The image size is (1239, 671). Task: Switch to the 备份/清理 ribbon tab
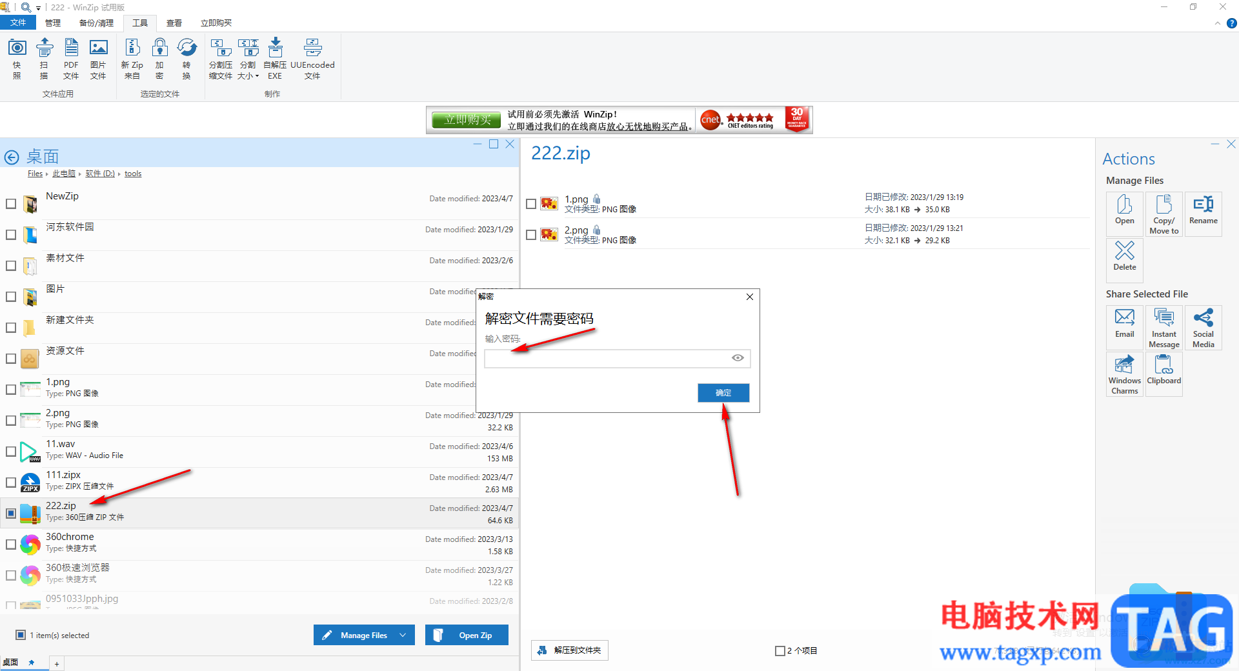pyautogui.click(x=96, y=23)
